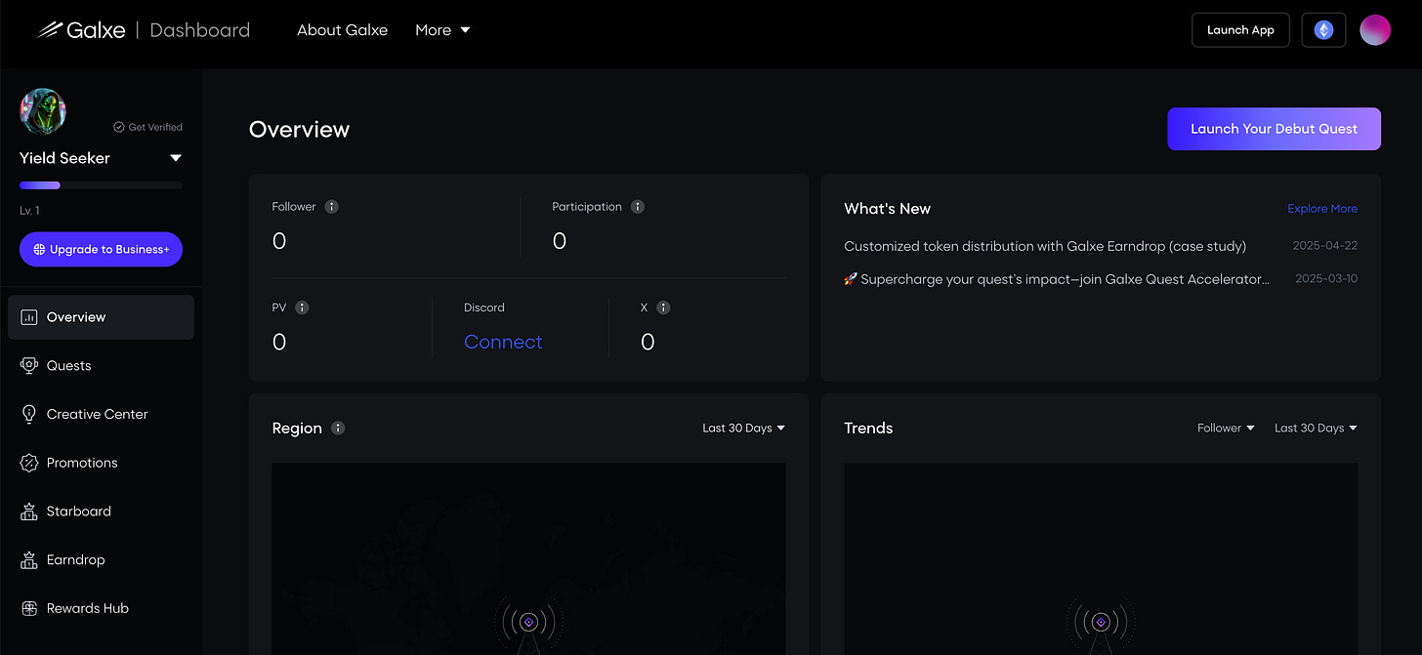
Task: Expand the More menu in header
Action: click(x=442, y=30)
